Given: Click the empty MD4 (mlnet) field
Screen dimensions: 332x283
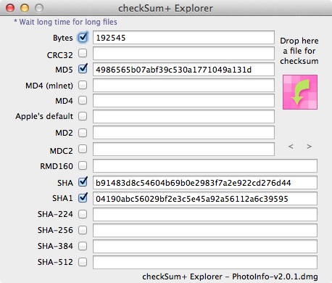Looking at the screenshot, I should 183,85.
